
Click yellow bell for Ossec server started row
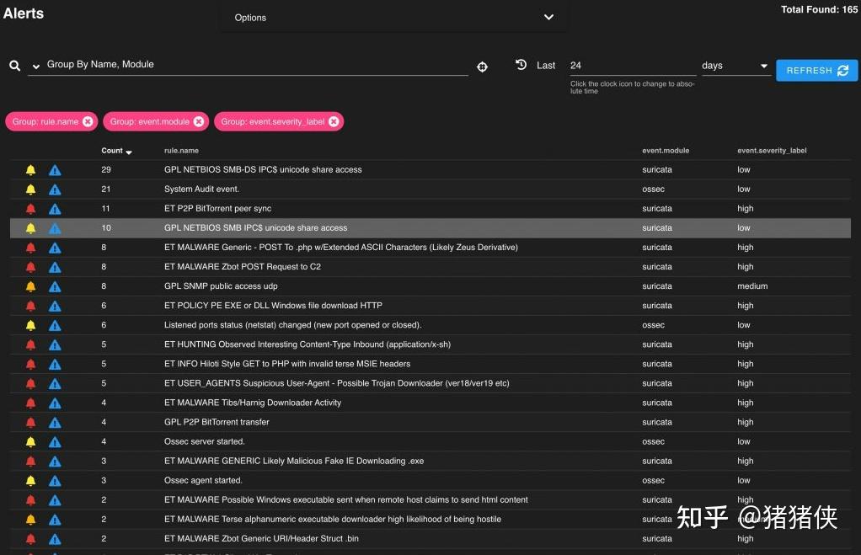point(30,442)
